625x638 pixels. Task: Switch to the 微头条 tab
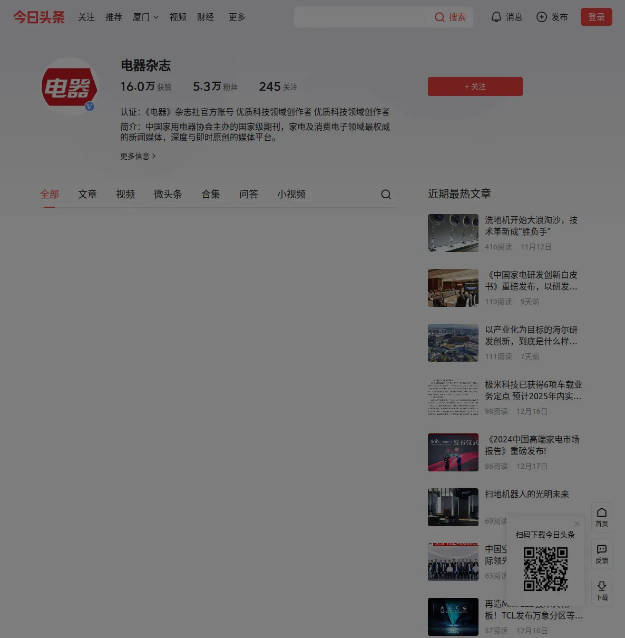(x=168, y=195)
